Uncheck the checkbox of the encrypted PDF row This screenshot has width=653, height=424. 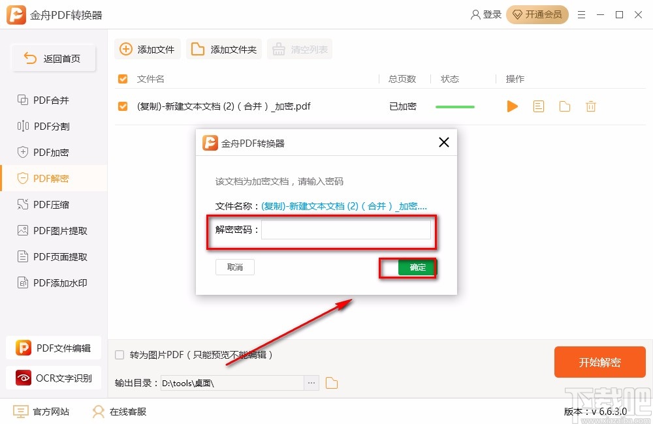coord(123,106)
